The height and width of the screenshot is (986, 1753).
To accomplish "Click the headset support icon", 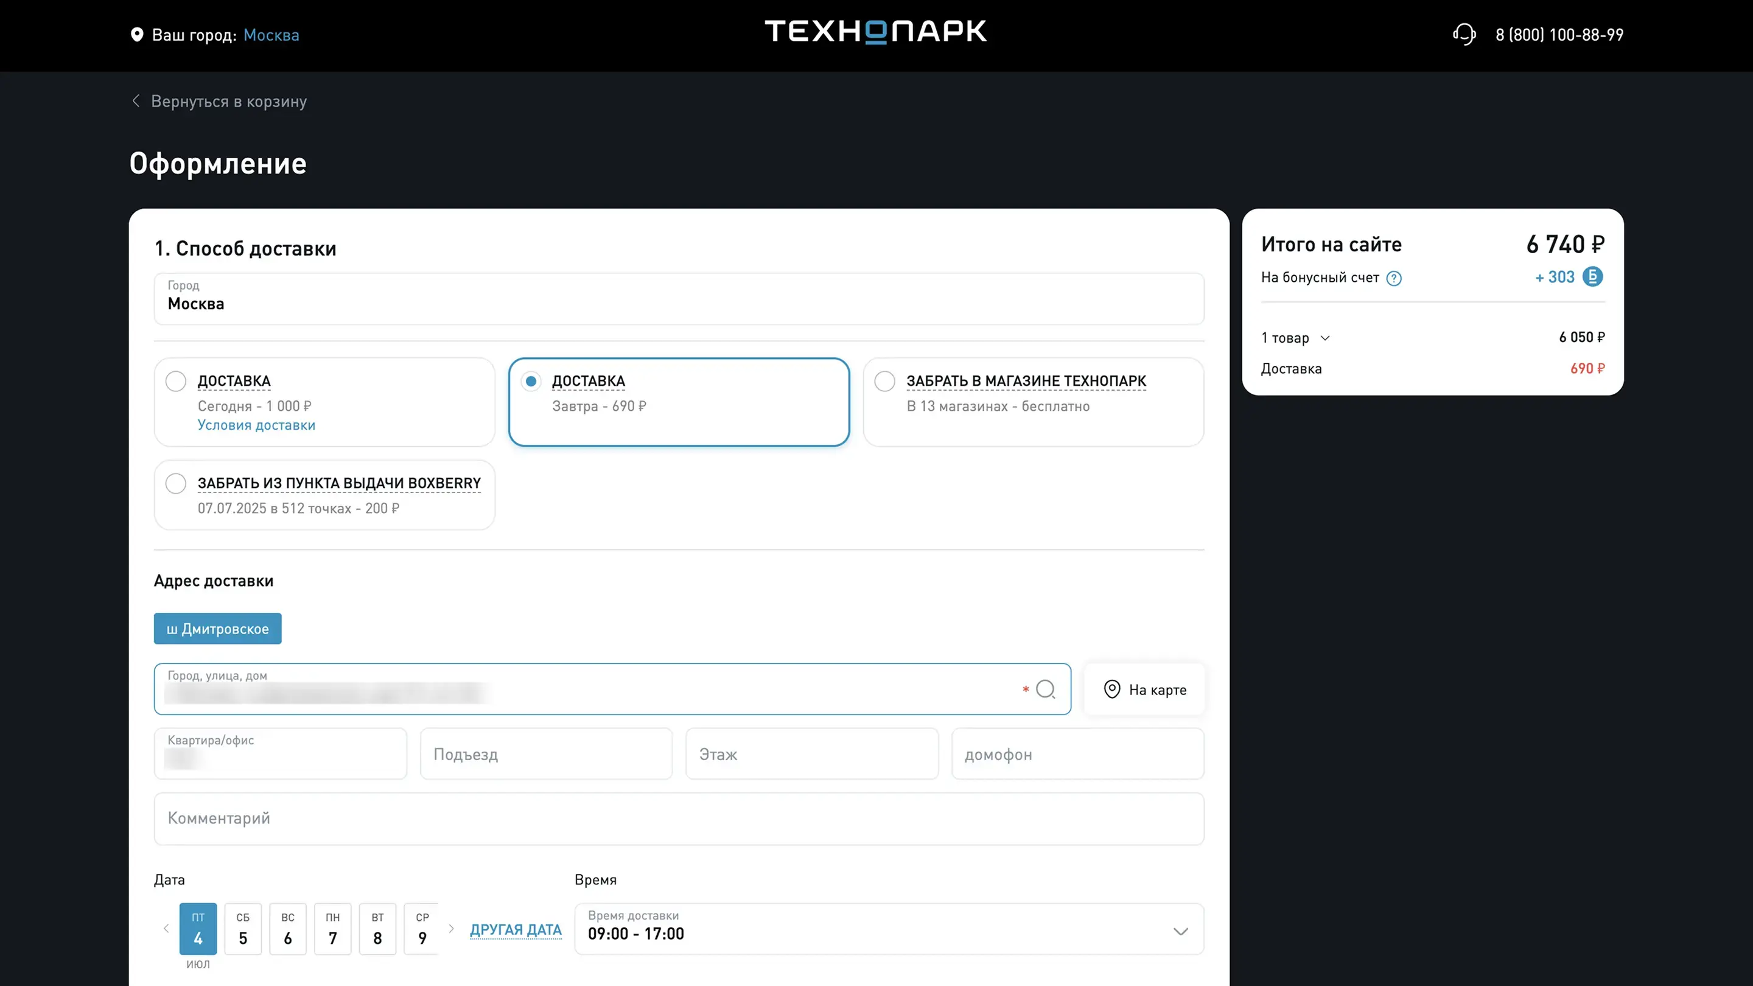I will point(1464,35).
